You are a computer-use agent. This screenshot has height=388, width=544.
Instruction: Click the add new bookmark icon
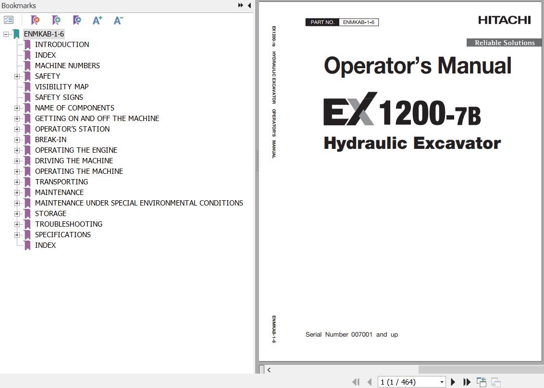click(56, 20)
